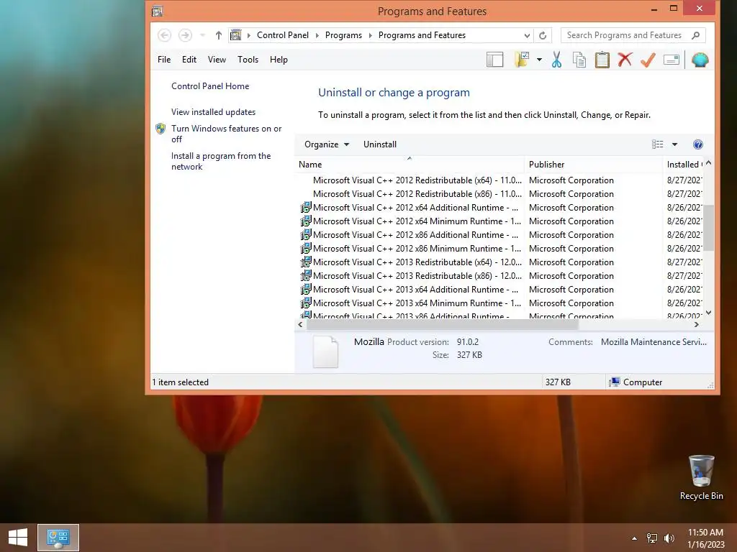
Task: Click horizontal scrollbar right arrow
Action: coord(697,324)
